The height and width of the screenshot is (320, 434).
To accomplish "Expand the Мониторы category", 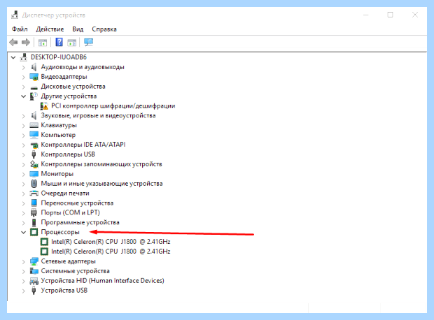I will point(24,175).
